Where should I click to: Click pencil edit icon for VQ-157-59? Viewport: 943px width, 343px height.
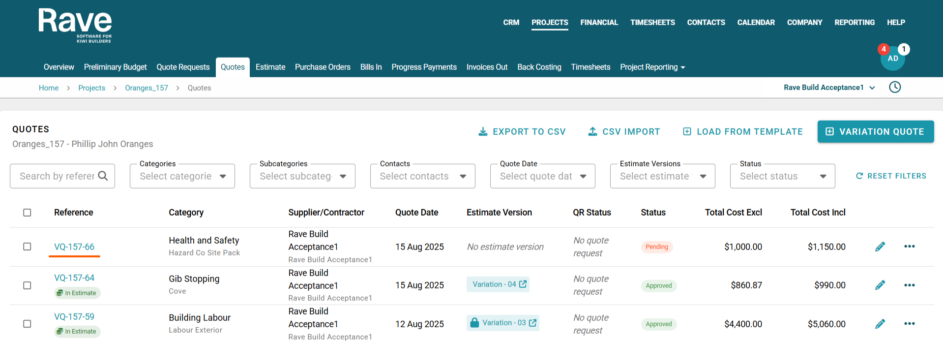[880, 324]
